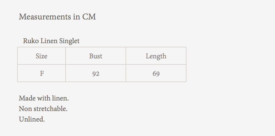
Task: Click the "Unlined." text line
Action: 32,119
